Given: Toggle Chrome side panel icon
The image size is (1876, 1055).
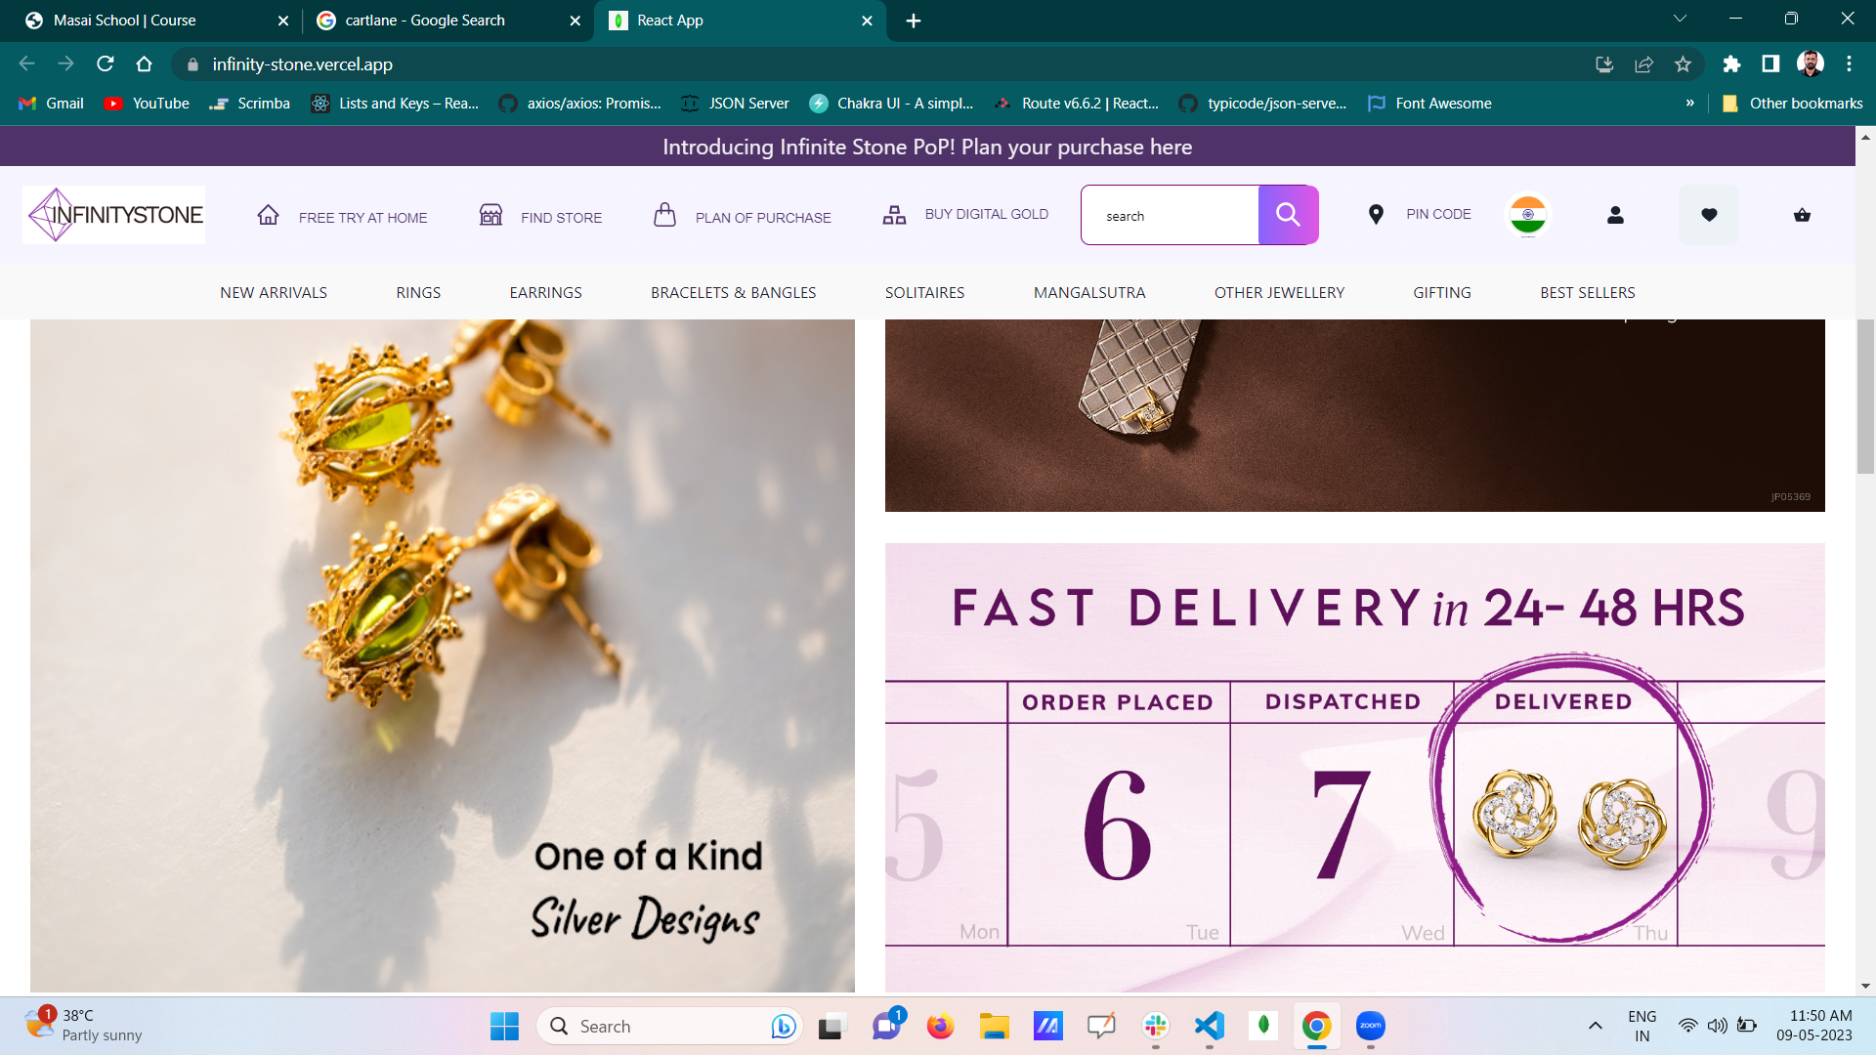Looking at the screenshot, I should click(x=1770, y=64).
